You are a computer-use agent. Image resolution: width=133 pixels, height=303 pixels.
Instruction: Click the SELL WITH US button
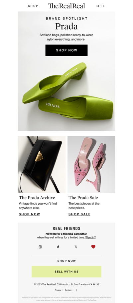[66, 271]
